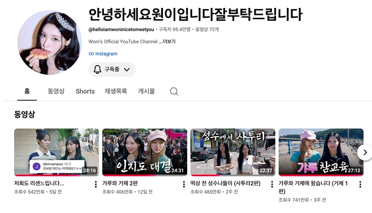The height and width of the screenshot is (213, 372).
Task: Show next videos with the right arrow
Action: point(365,153)
